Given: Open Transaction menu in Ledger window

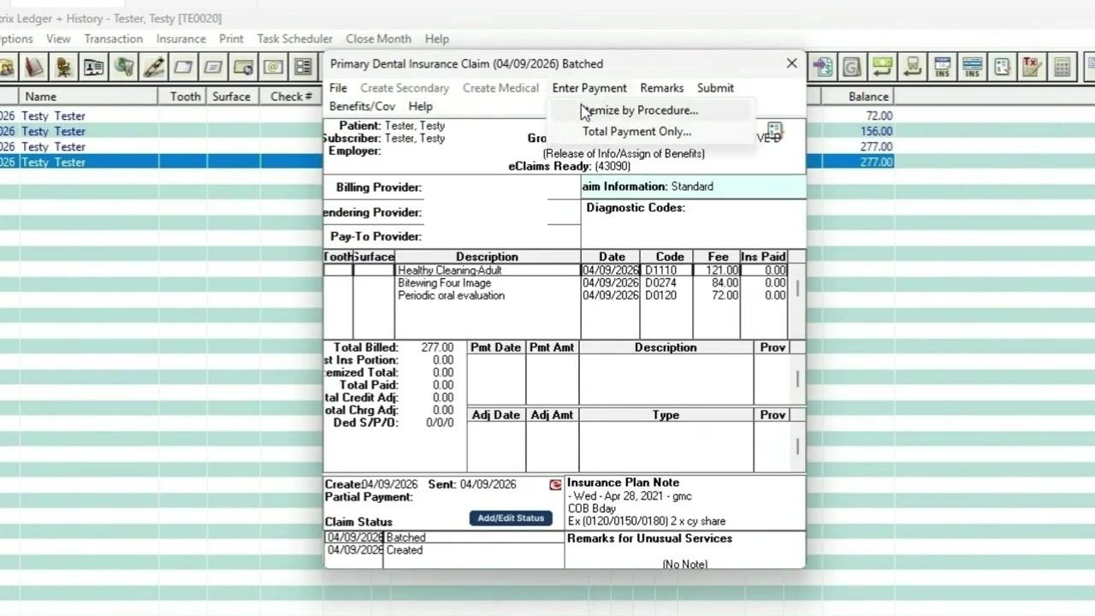Looking at the screenshot, I should click(x=113, y=38).
